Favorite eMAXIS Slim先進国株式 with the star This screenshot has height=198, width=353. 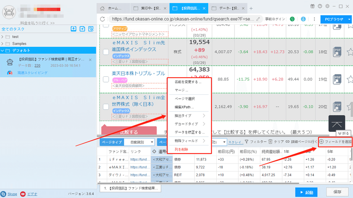click(350, 52)
